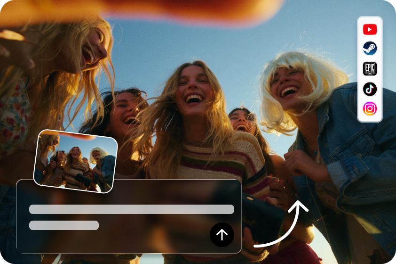Submit prompt with the up-arrow button

click(x=222, y=235)
